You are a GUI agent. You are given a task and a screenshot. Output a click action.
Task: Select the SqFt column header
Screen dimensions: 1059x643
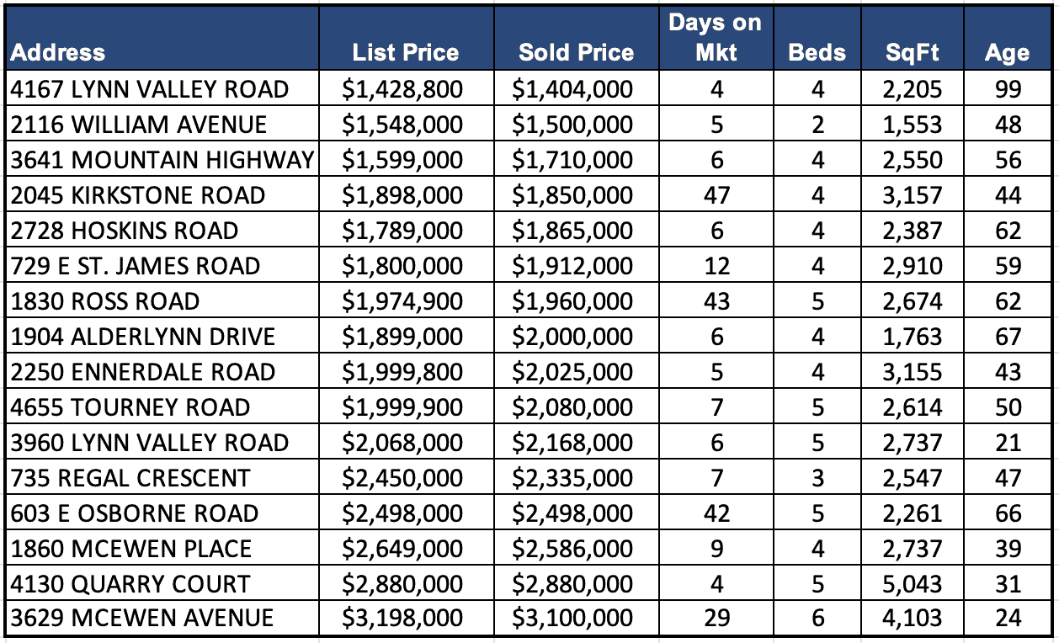click(x=913, y=52)
